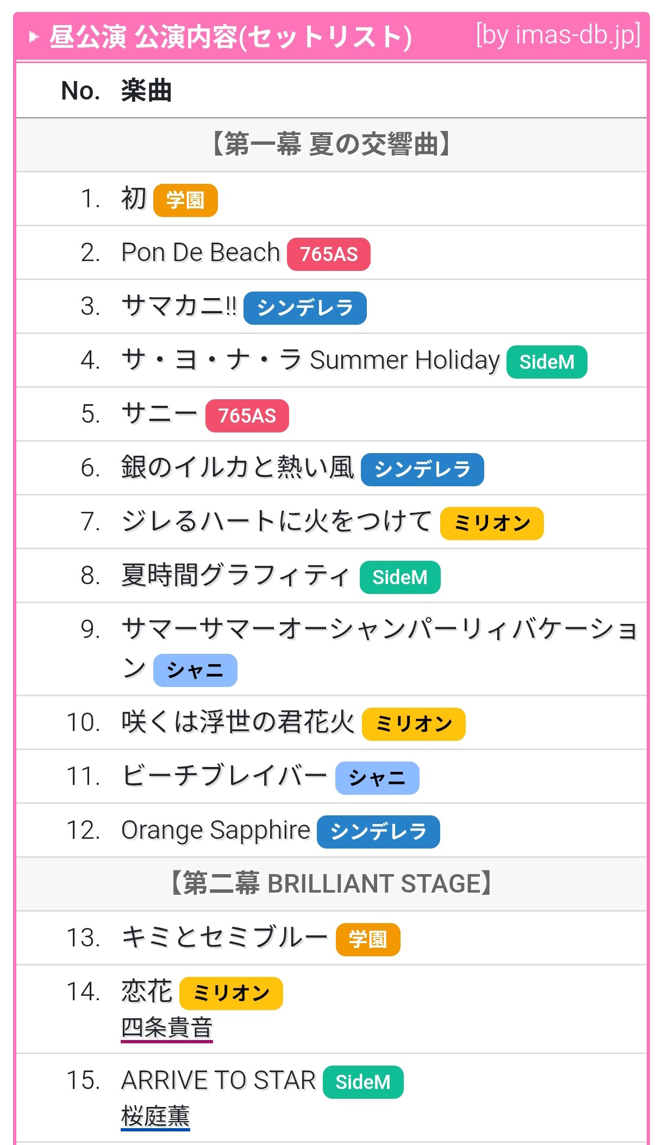Image resolution: width=663 pixels, height=1145 pixels.
Task: Click the ミリオン tag beside ジレるハートに火をつけて
Action: [x=492, y=523]
